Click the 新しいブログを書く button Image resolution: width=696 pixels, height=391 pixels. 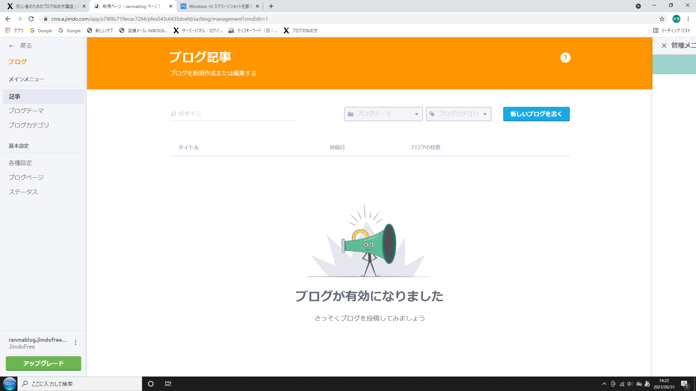(x=536, y=114)
